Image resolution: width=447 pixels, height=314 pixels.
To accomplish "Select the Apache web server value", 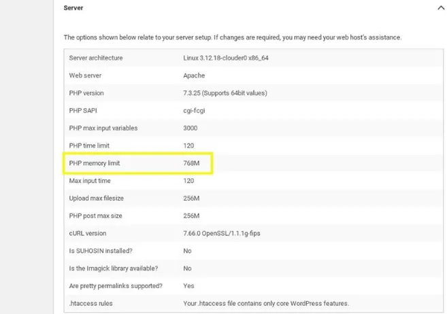I will tap(194, 75).
